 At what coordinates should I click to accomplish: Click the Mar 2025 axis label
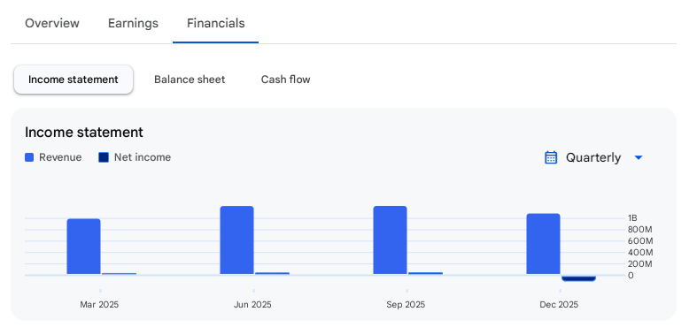pyautogui.click(x=99, y=305)
